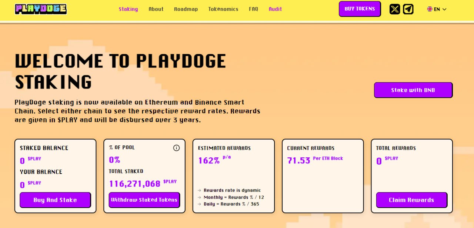Click the Current Rewards label

pos(311,148)
